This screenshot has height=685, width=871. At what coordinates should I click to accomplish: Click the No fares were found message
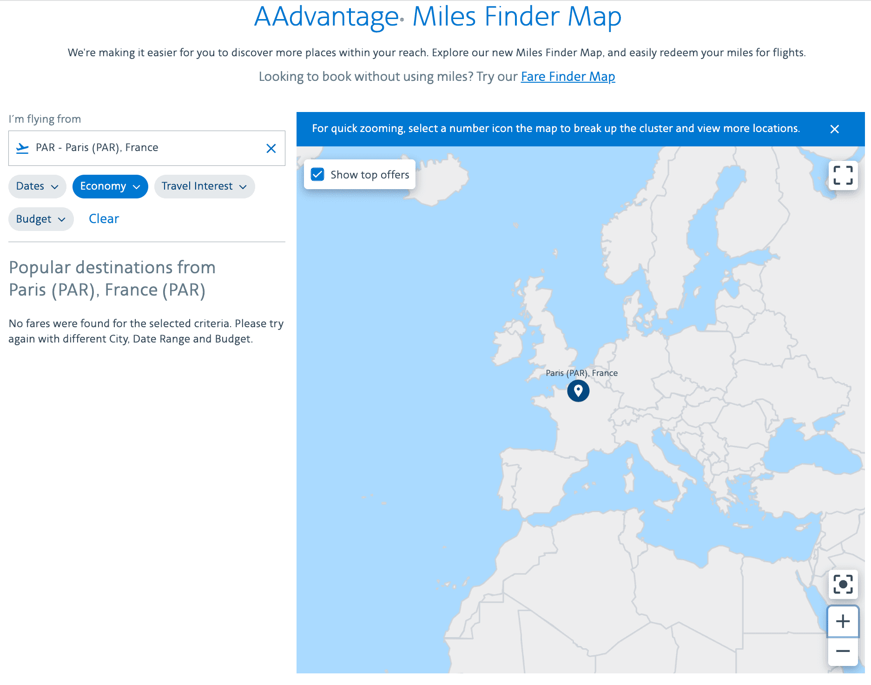tap(146, 331)
